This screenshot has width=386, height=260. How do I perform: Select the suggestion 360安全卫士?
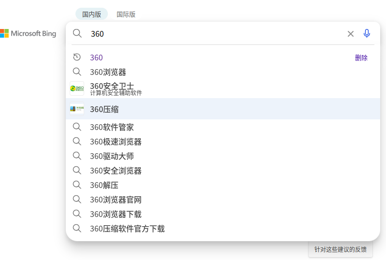[223, 89]
